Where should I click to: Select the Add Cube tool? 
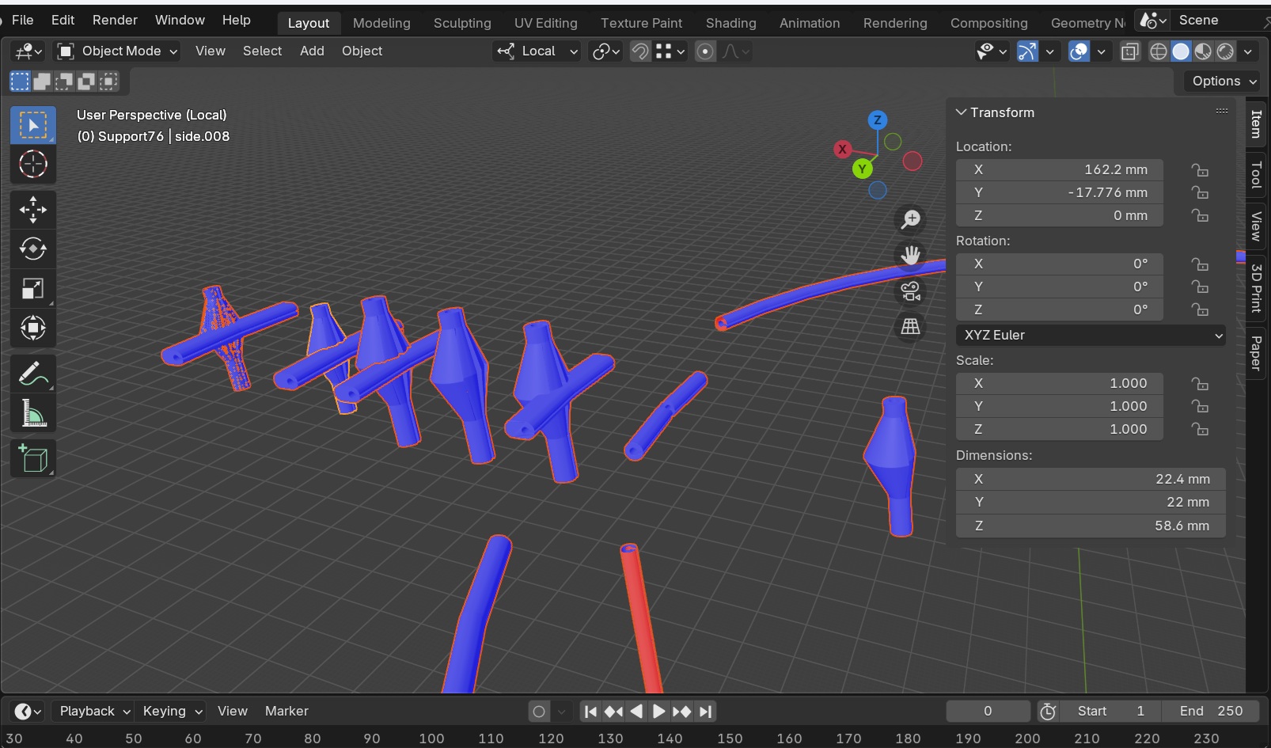click(32, 458)
